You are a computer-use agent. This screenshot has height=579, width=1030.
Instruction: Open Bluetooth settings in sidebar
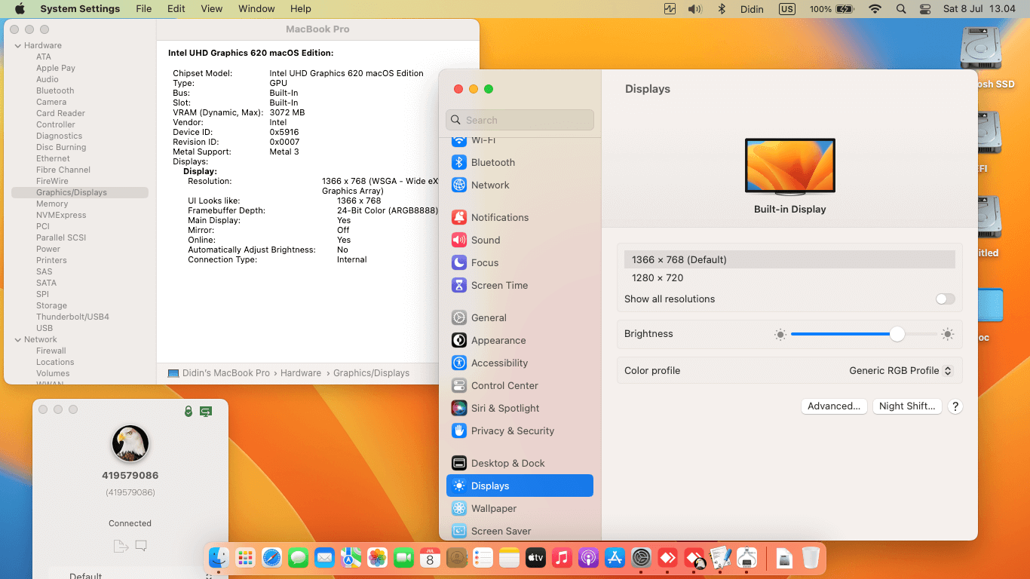pos(492,162)
